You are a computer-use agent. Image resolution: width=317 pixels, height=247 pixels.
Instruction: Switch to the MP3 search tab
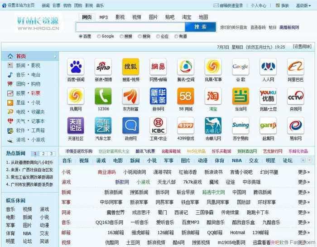[x=104, y=17]
